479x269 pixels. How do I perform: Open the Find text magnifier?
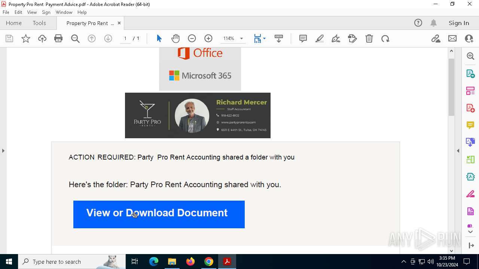coord(75,38)
